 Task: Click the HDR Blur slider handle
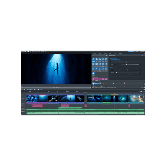(x=130, y=75)
